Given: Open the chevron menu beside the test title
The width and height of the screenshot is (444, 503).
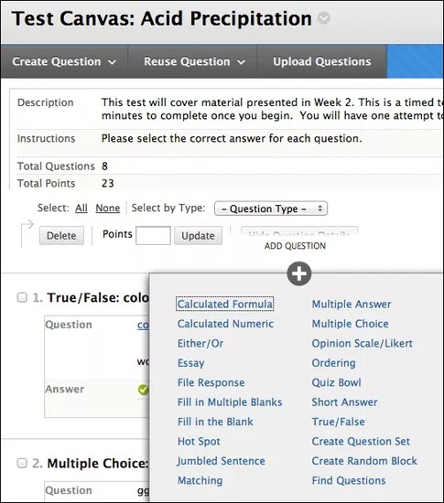Looking at the screenshot, I should pos(324,18).
